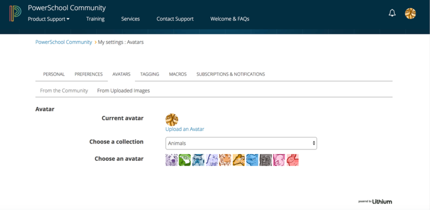The height and width of the screenshot is (210, 430).
Task: Click the Avatar section heading
Action: (45, 109)
